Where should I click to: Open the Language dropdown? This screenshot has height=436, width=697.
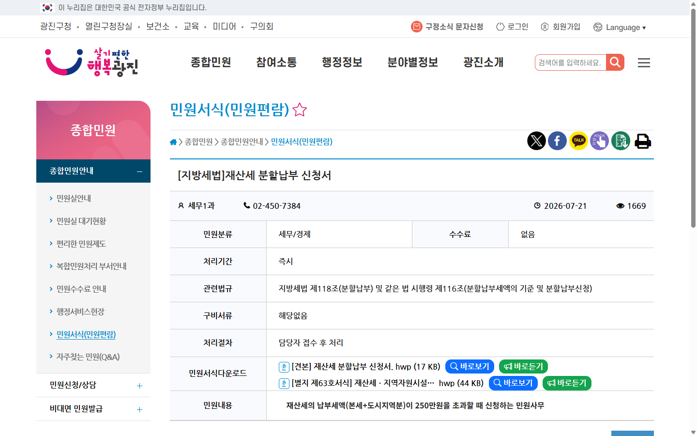(x=620, y=27)
